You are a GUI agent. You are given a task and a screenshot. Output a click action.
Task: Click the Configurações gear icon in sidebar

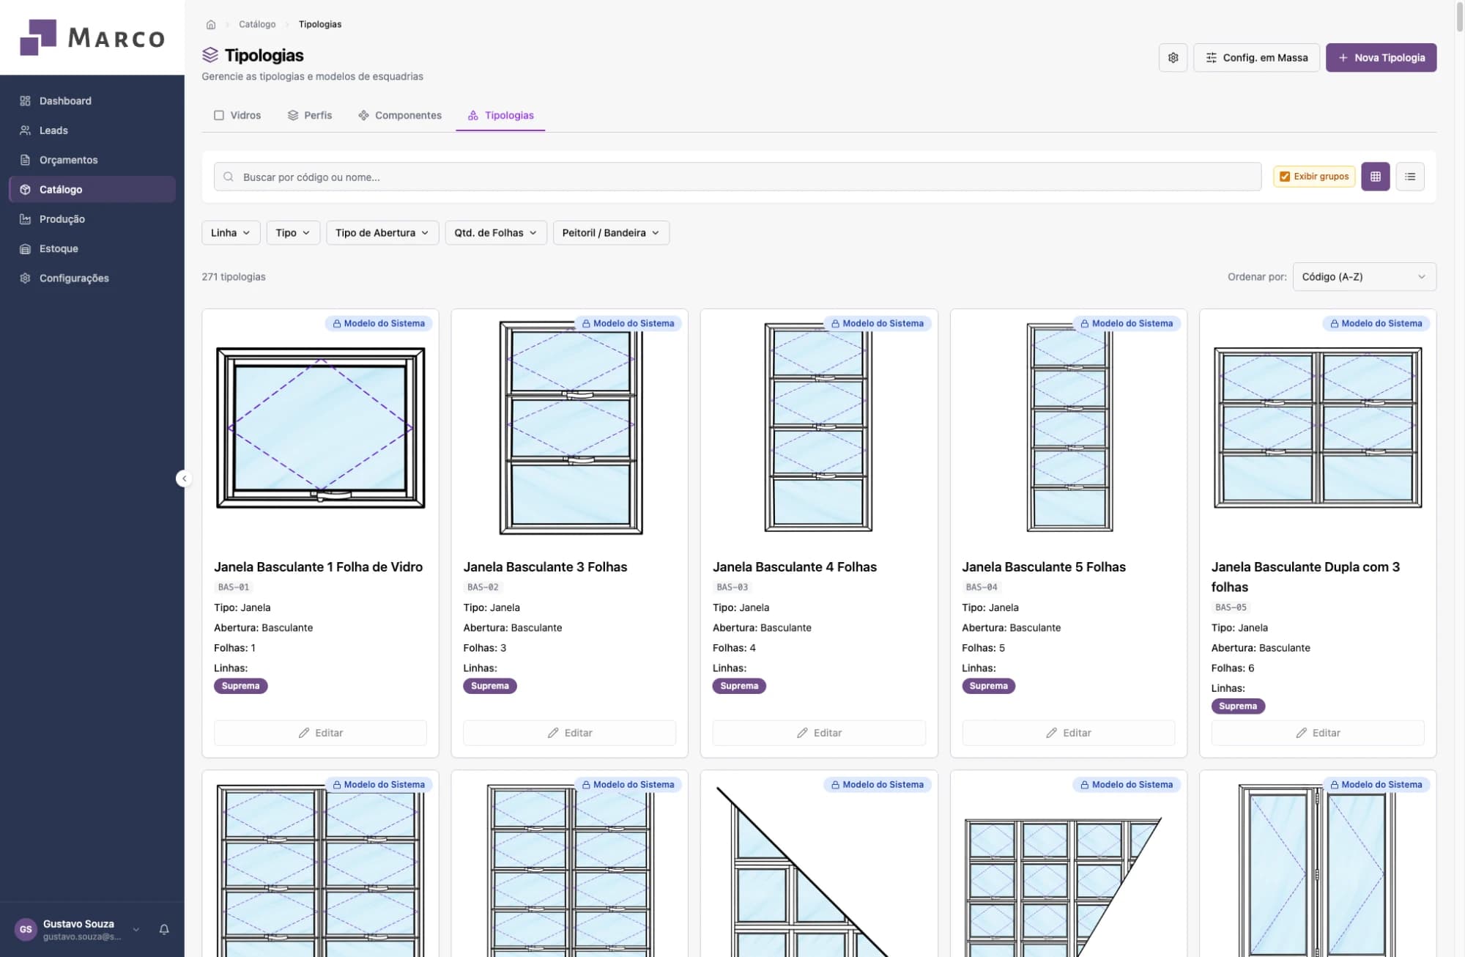26,278
